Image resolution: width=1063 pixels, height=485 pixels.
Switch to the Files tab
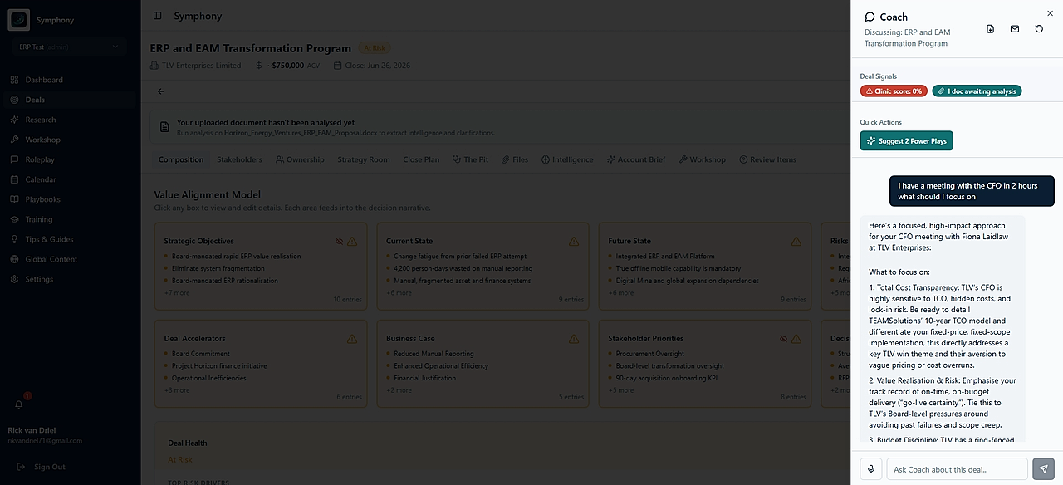point(515,159)
